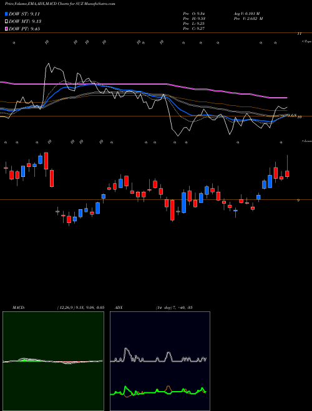312x411 pixels.
Task: Click the 'Pre L: 9.23' value
Action: pos(194,24)
